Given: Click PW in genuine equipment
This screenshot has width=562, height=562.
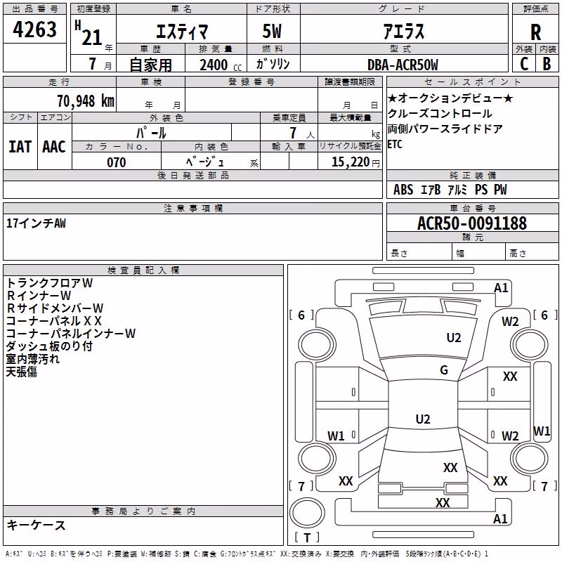Looking at the screenshot, I should pyautogui.click(x=500, y=190).
